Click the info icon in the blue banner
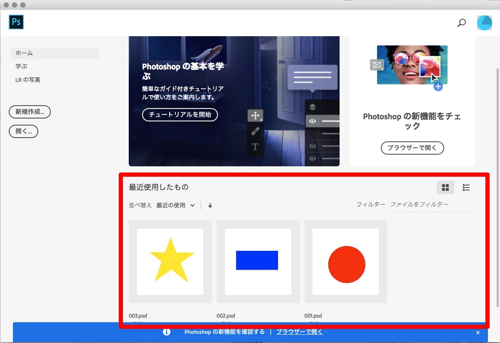The height and width of the screenshot is (343, 500). (x=167, y=332)
